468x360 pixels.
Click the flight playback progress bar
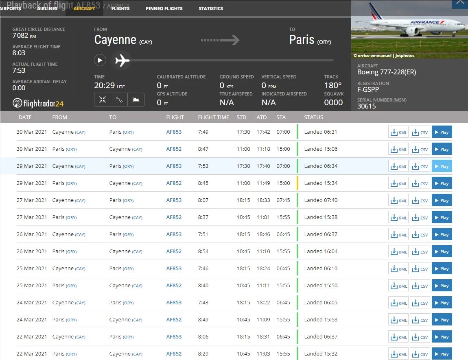232,60
